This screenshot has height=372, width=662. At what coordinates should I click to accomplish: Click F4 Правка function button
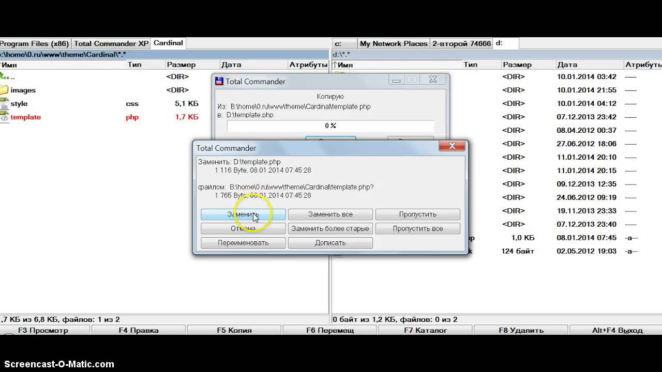tap(139, 330)
